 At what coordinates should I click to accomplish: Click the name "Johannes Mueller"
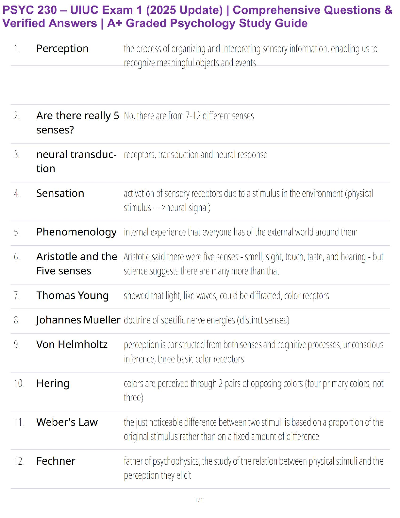click(x=78, y=320)
